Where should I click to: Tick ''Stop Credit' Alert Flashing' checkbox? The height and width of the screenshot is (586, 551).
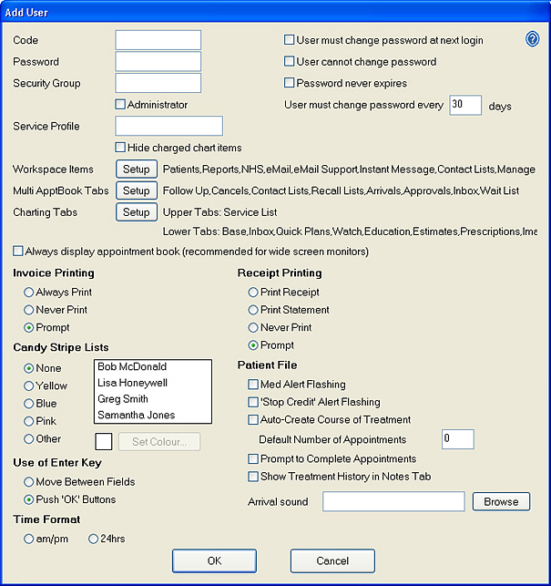click(x=253, y=402)
